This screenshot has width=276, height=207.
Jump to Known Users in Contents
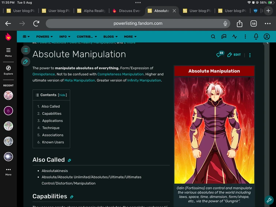tap(53, 142)
